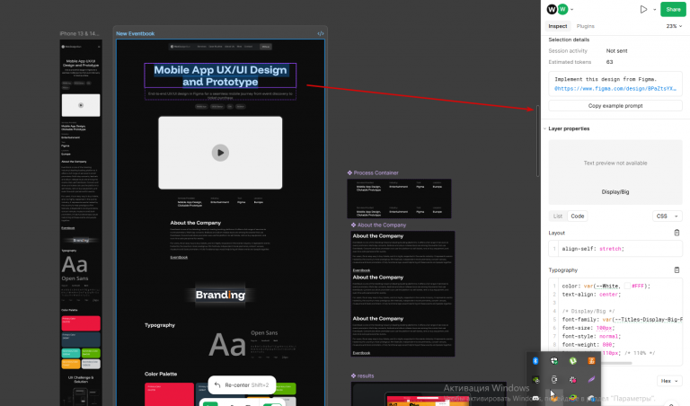Select the Code view tab
This screenshot has height=406, width=690.
coord(578,216)
